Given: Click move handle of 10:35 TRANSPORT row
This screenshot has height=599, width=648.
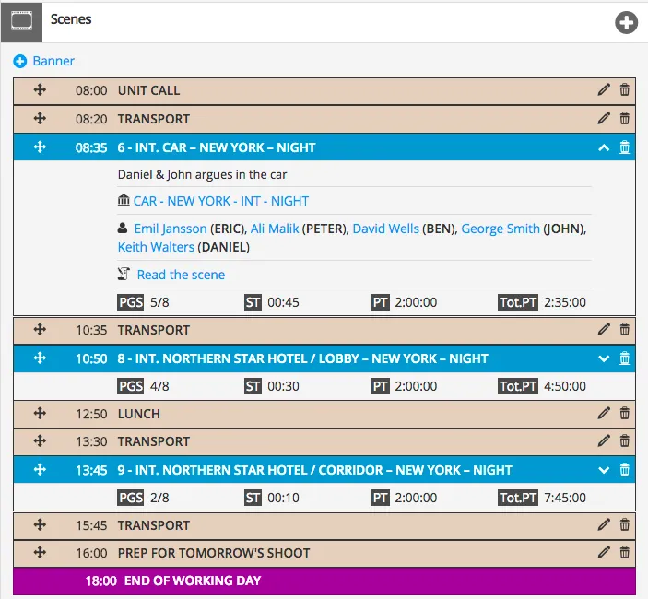Looking at the screenshot, I should coord(40,330).
